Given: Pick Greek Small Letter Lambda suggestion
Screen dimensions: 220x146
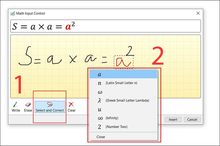Looking at the screenshot, I should [x=123, y=100].
